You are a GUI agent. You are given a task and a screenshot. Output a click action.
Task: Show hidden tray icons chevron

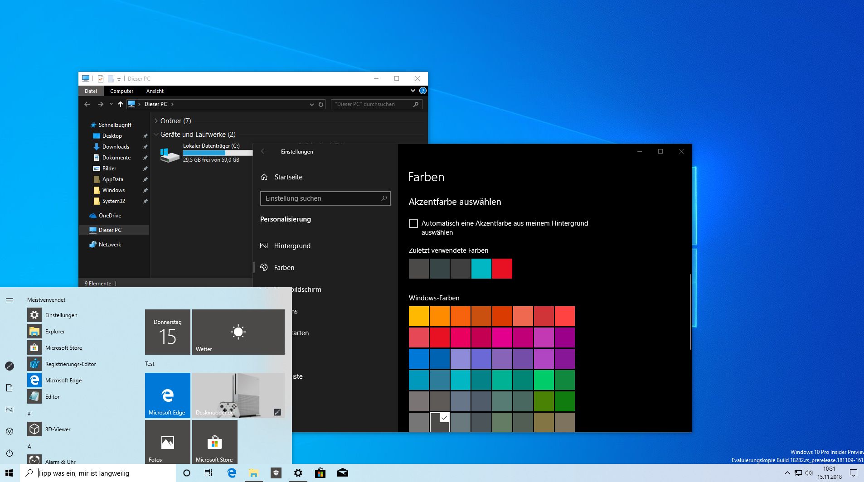(787, 473)
